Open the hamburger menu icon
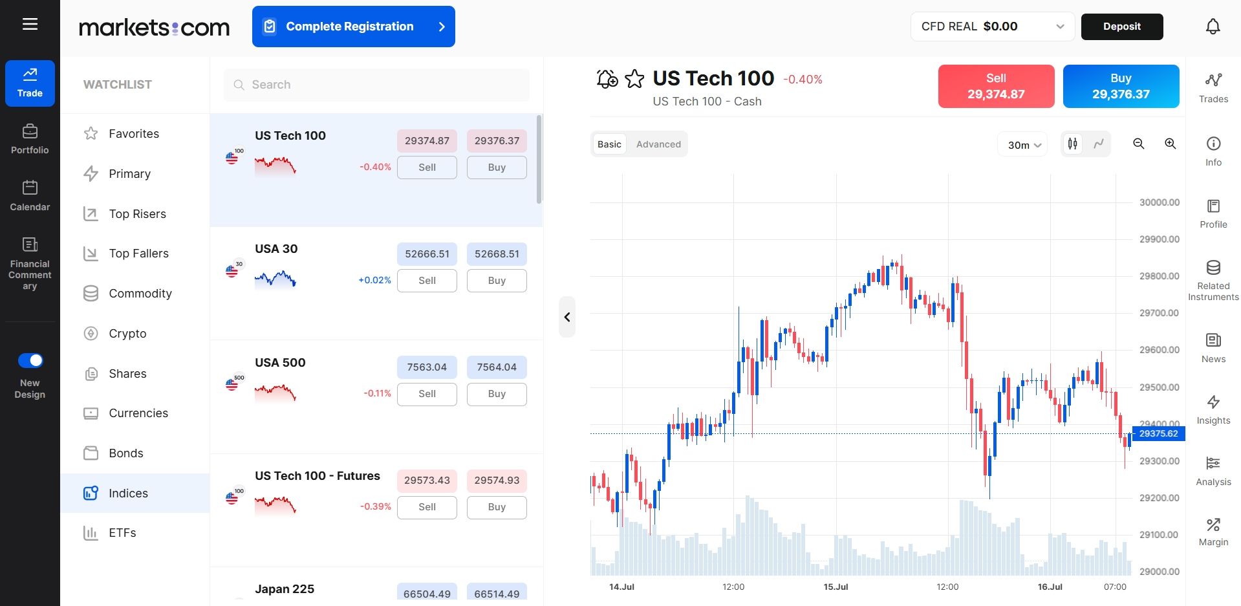Image resolution: width=1241 pixels, height=606 pixels. (30, 25)
